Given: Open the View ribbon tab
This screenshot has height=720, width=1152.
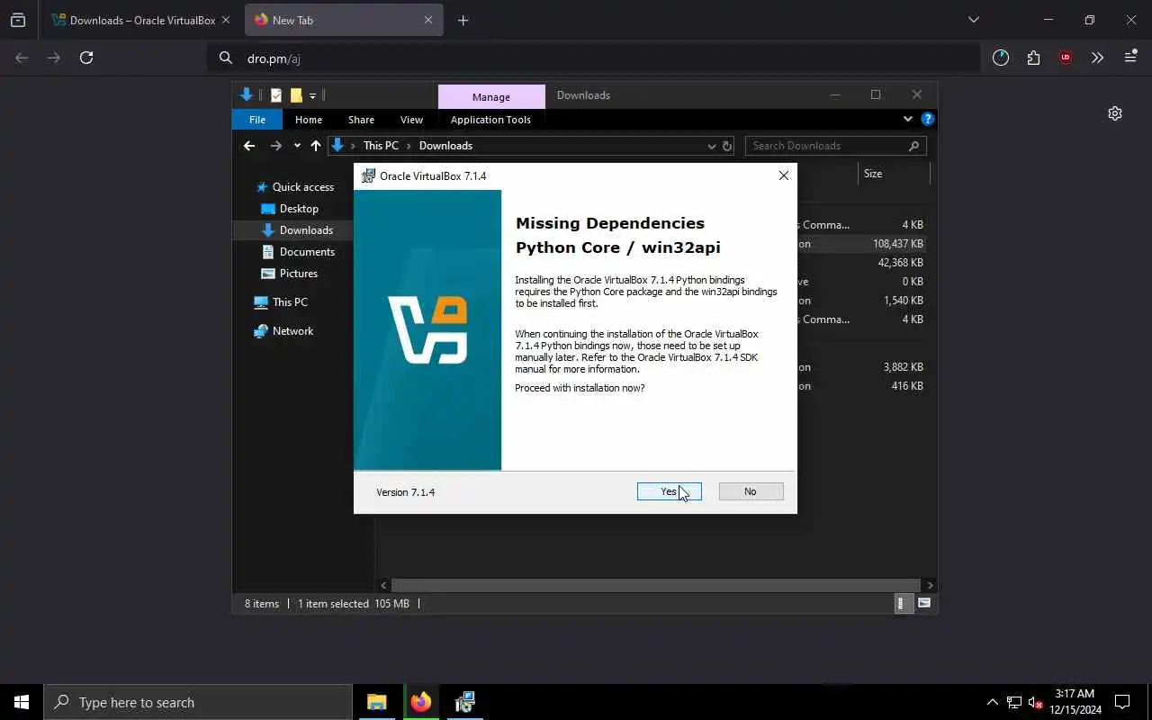Looking at the screenshot, I should point(411,120).
